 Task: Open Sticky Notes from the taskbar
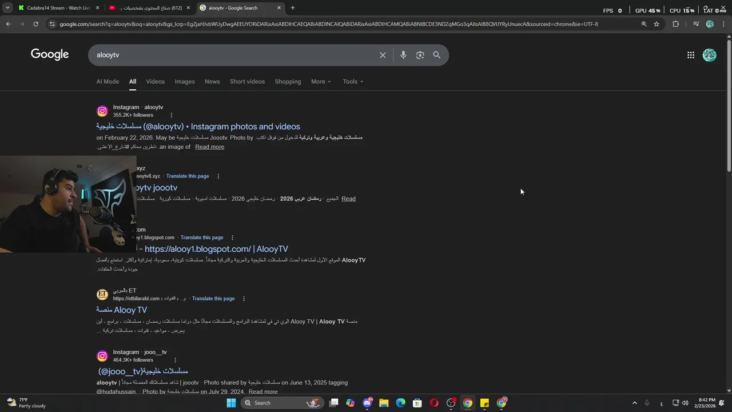(x=484, y=403)
